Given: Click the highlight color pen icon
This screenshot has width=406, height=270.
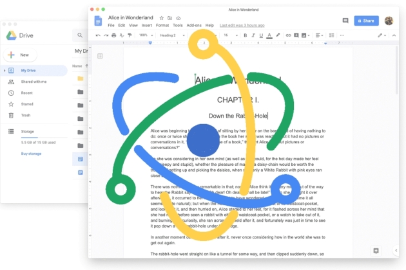Looking at the screenshot, I should (278, 35).
